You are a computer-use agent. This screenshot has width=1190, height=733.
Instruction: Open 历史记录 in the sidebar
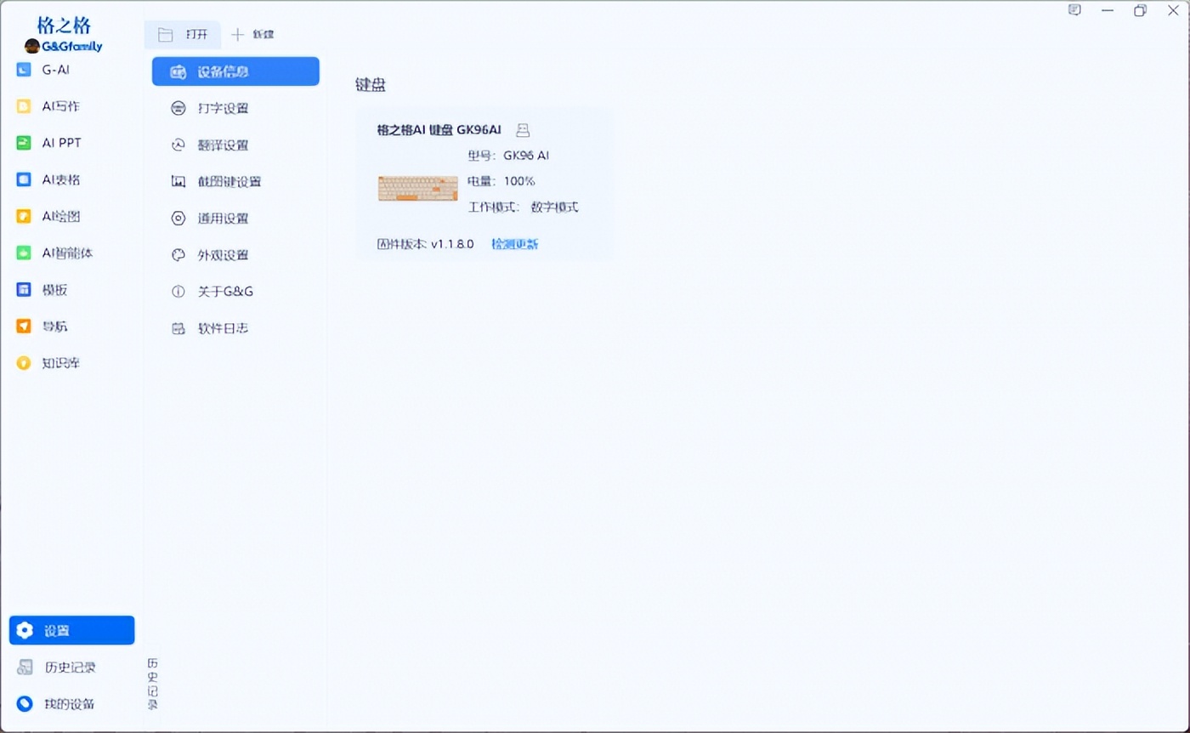71,668
